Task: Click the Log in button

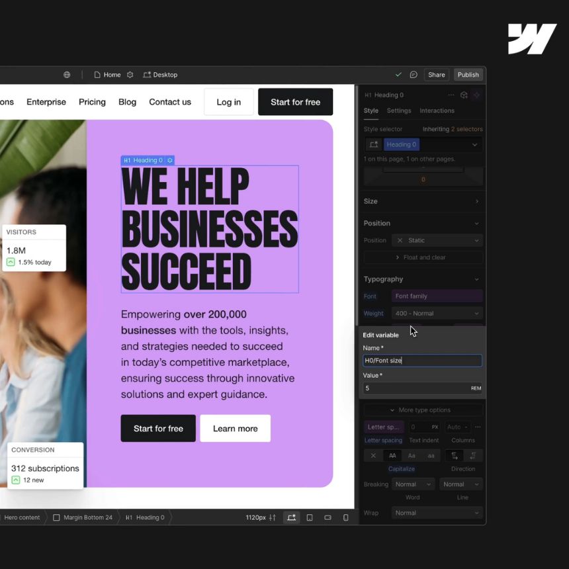Action: [229, 102]
